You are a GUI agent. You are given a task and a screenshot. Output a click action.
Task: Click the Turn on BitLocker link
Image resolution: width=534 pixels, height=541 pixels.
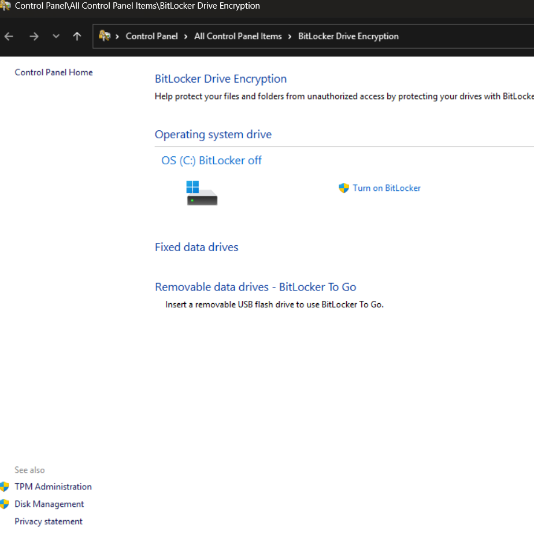(x=387, y=188)
